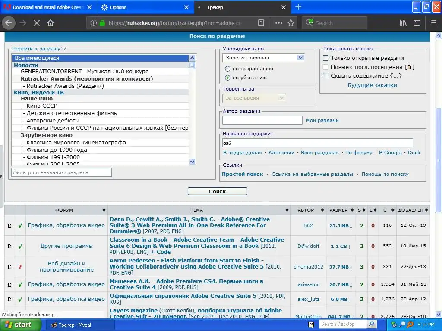Screen dimensions: 442x331
Task: Click the Поиск search button
Action: coord(218,191)
